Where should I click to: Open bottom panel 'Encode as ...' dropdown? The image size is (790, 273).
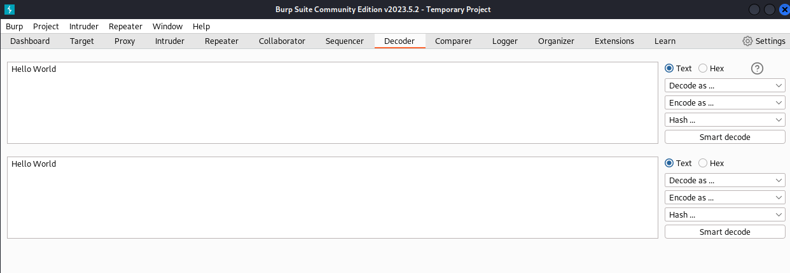(725, 197)
